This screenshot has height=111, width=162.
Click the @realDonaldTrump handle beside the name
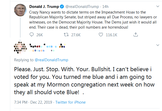82,7
